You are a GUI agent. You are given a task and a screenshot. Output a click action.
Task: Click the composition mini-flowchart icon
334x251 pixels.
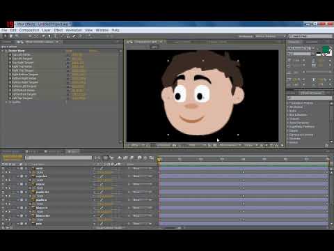coord(97,158)
